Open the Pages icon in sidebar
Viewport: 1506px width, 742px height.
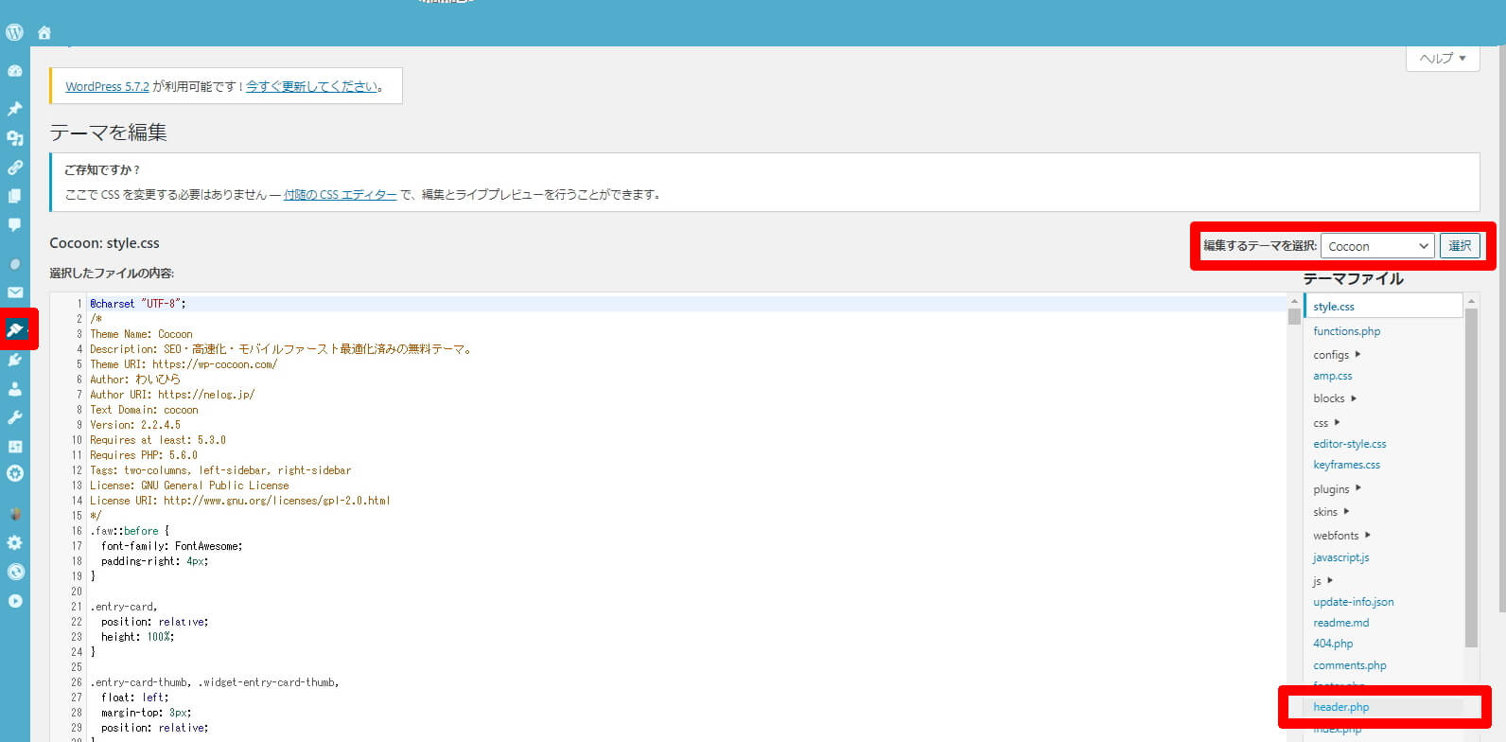click(x=15, y=196)
